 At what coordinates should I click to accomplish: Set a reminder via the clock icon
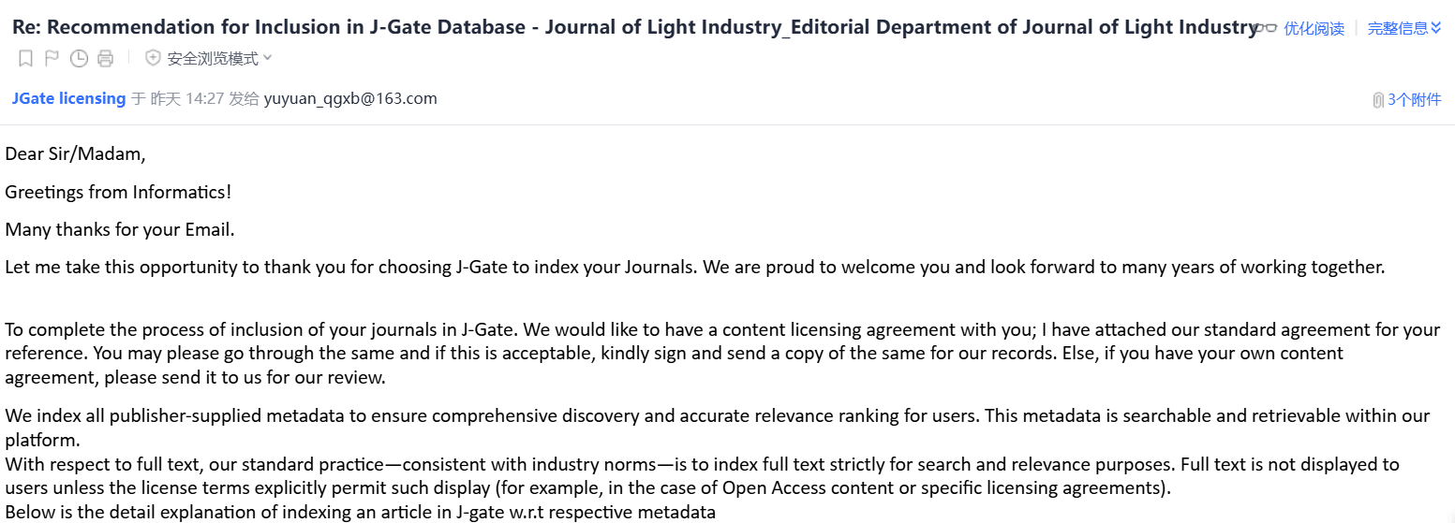(80, 59)
